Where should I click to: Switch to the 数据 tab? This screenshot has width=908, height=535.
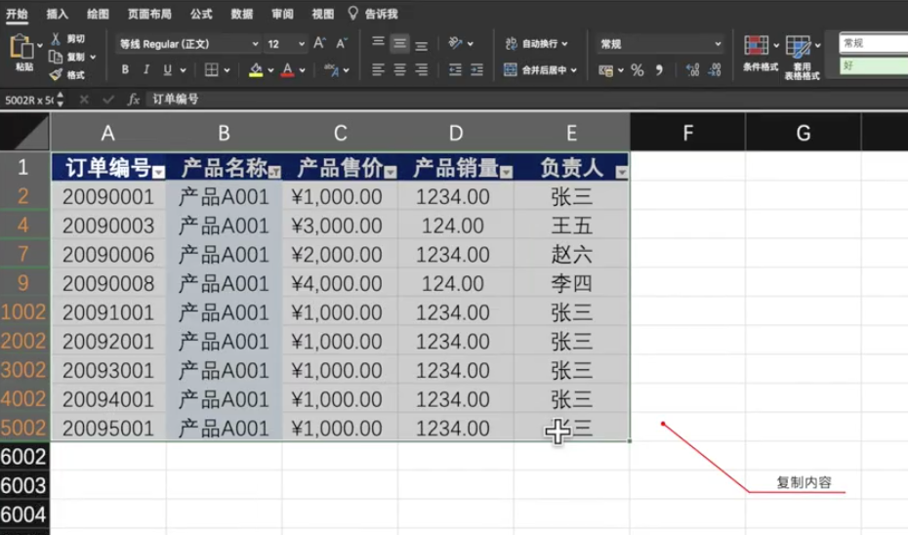tap(241, 14)
